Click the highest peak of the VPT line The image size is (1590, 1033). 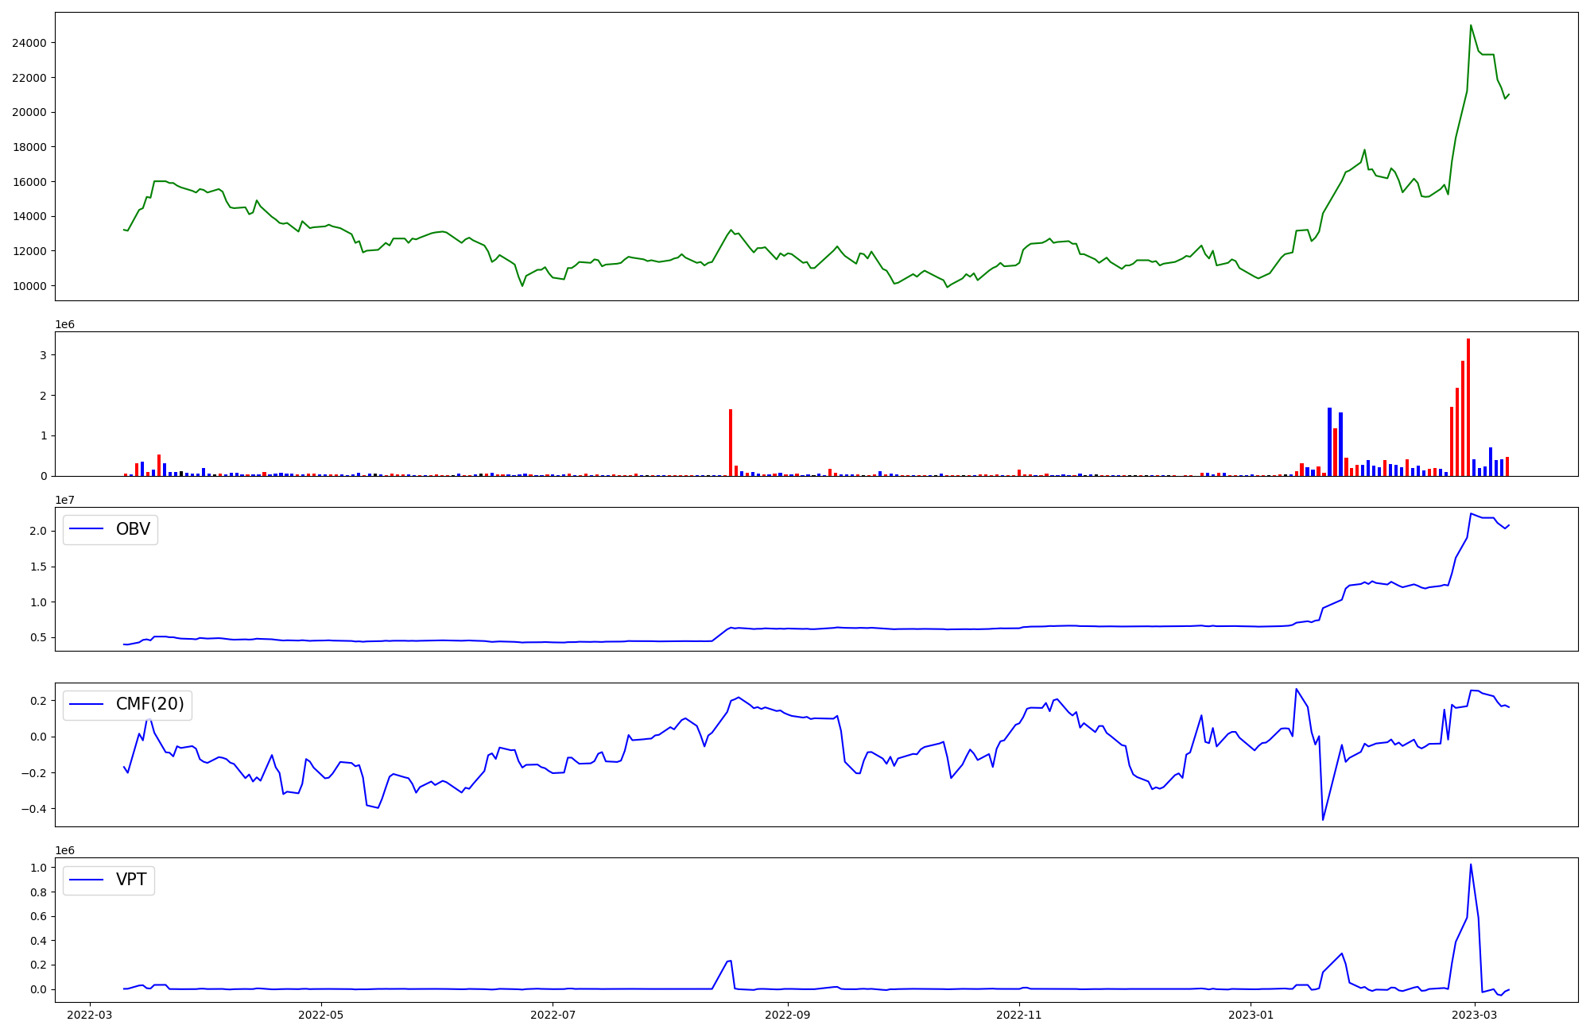1471,865
